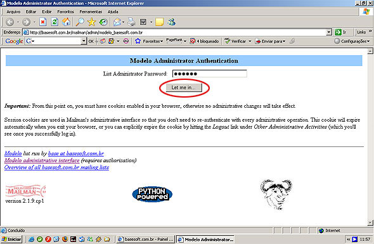Click the red Flash icon in quick launch

click(48, 239)
